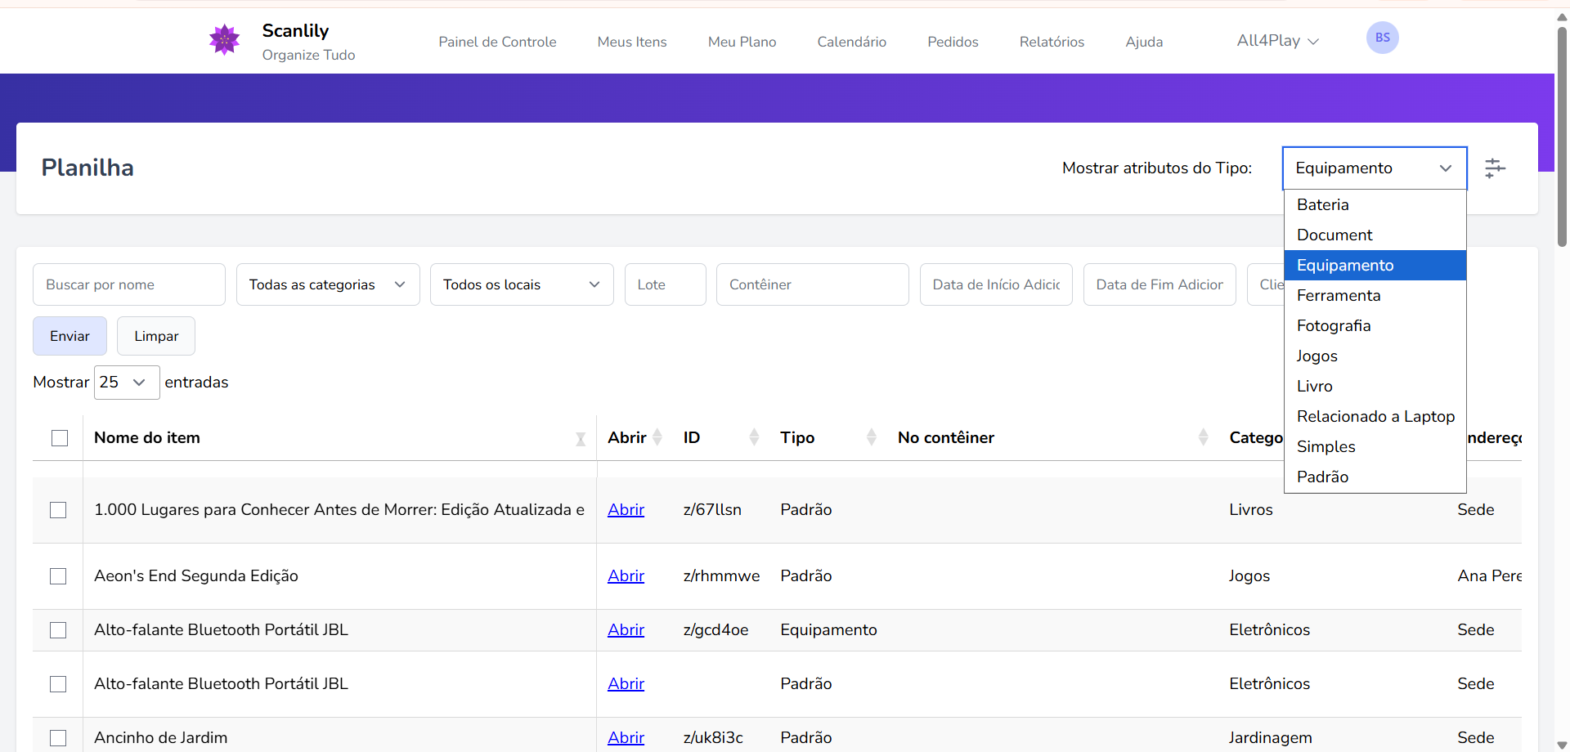Open Abrir link for Aeon's End

click(626, 575)
